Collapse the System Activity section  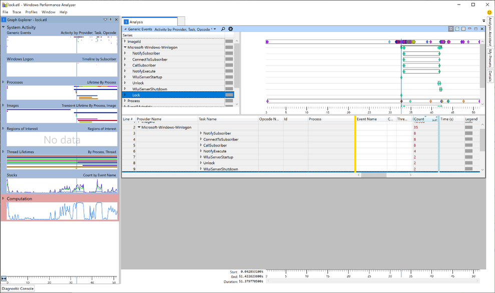coord(4,27)
